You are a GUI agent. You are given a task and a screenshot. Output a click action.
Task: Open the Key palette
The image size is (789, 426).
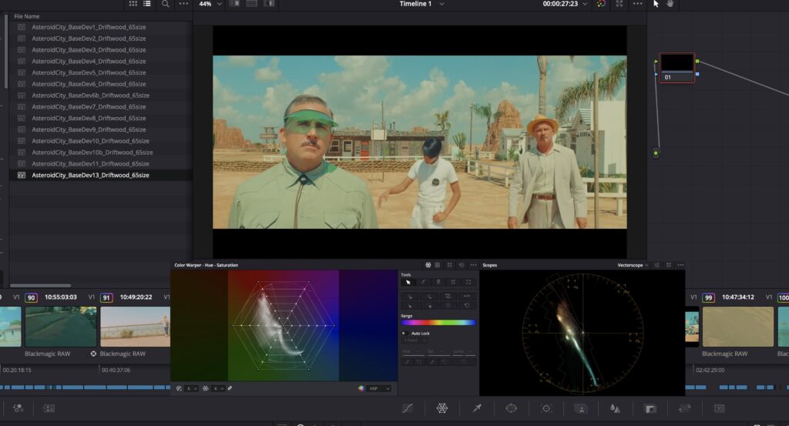coord(650,408)
